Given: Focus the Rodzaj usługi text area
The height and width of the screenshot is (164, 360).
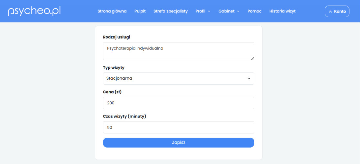Looking at the screenshot, I should (179, 51).
